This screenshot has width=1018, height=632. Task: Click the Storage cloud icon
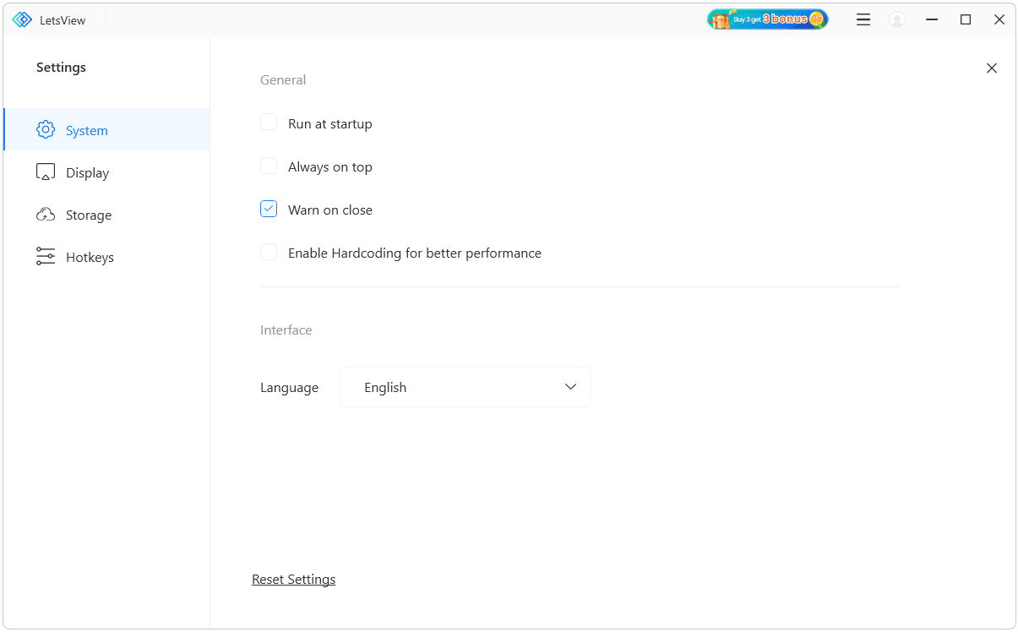point(46,215)
